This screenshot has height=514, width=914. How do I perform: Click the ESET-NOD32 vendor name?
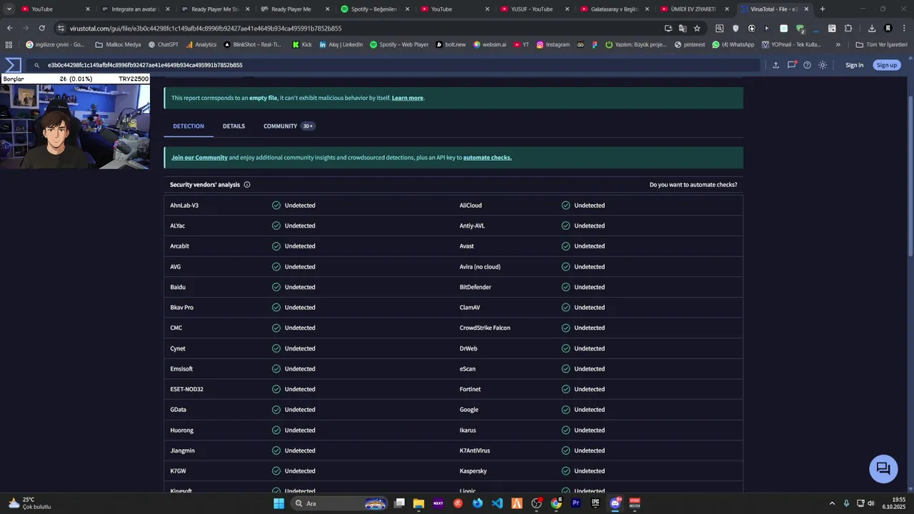(x=186, y=390)
